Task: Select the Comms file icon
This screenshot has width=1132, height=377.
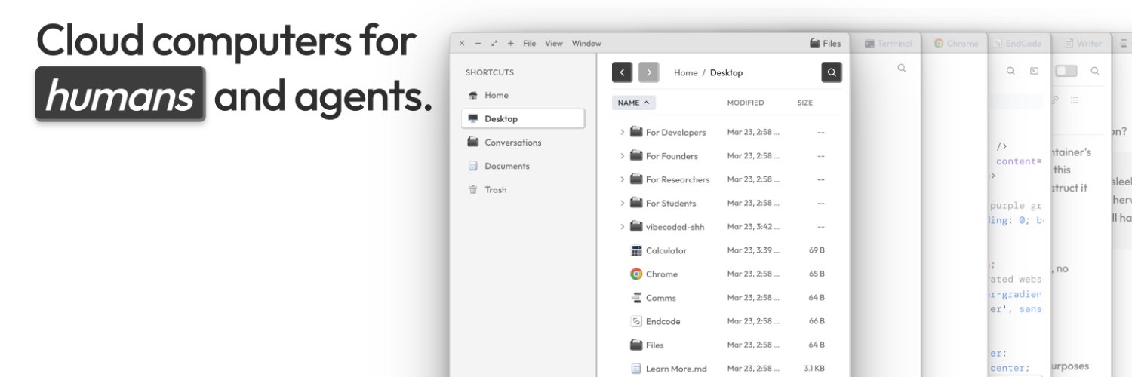Action: 636,298
